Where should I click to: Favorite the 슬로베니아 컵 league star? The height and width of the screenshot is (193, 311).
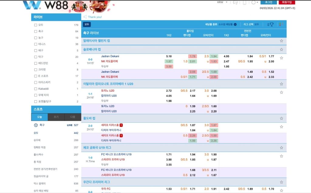coord(281,49)
